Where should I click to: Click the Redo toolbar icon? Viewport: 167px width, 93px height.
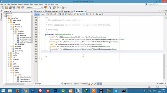click(x=22, y=7)
